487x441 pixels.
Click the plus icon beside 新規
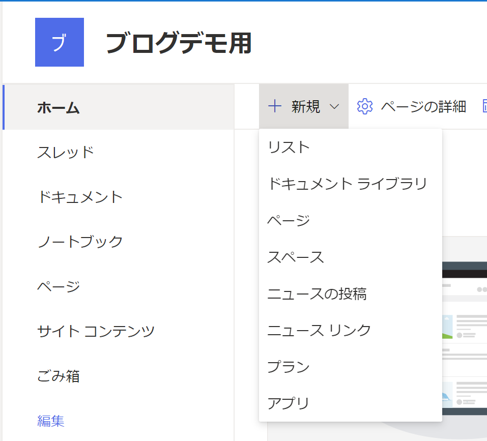point(275,106)
